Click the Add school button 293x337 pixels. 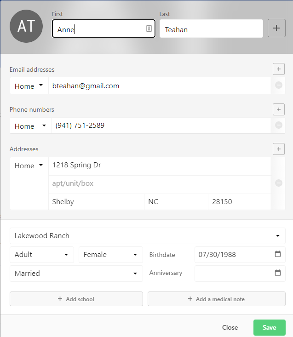(76, 299)
